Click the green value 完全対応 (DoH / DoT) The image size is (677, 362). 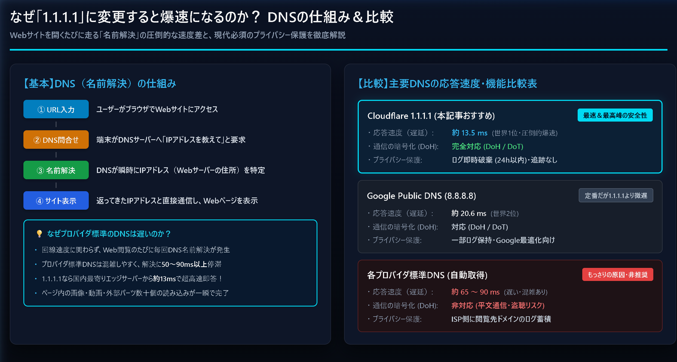tap(487, 147)
